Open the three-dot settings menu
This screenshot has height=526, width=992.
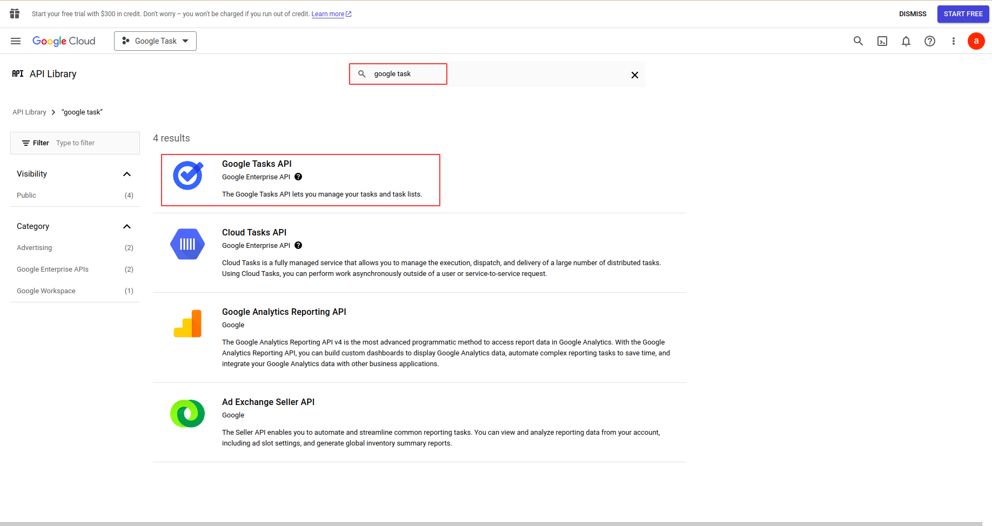(x=954, y=41)
